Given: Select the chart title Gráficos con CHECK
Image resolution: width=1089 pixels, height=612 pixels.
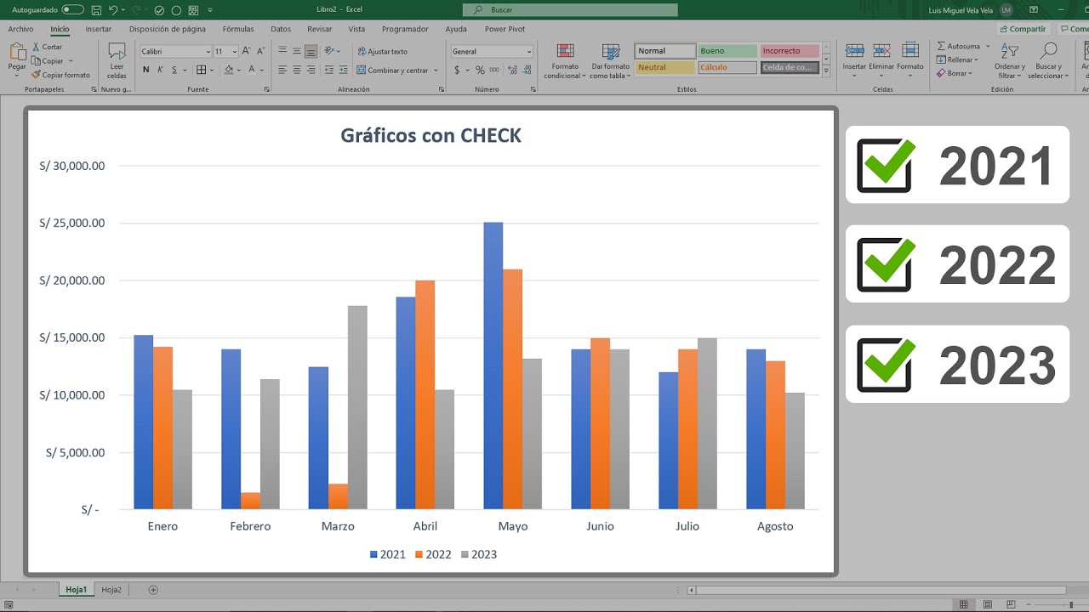Looking at the screenshot, I should (430, 135).
